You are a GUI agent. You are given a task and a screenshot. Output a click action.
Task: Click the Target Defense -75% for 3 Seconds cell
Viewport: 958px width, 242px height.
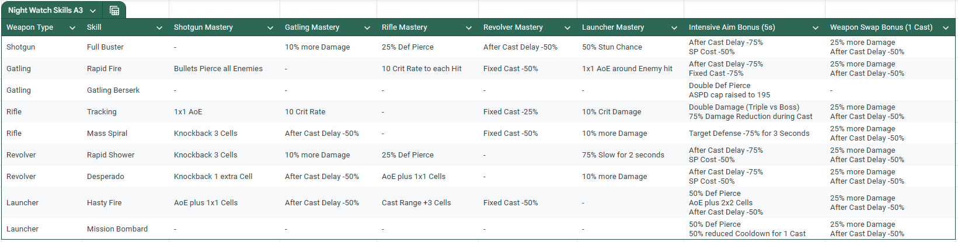[754, 134]
